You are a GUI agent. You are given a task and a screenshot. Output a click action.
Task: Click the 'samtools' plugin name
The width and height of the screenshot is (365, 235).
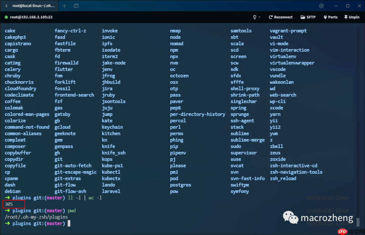(x=241, y=31)
